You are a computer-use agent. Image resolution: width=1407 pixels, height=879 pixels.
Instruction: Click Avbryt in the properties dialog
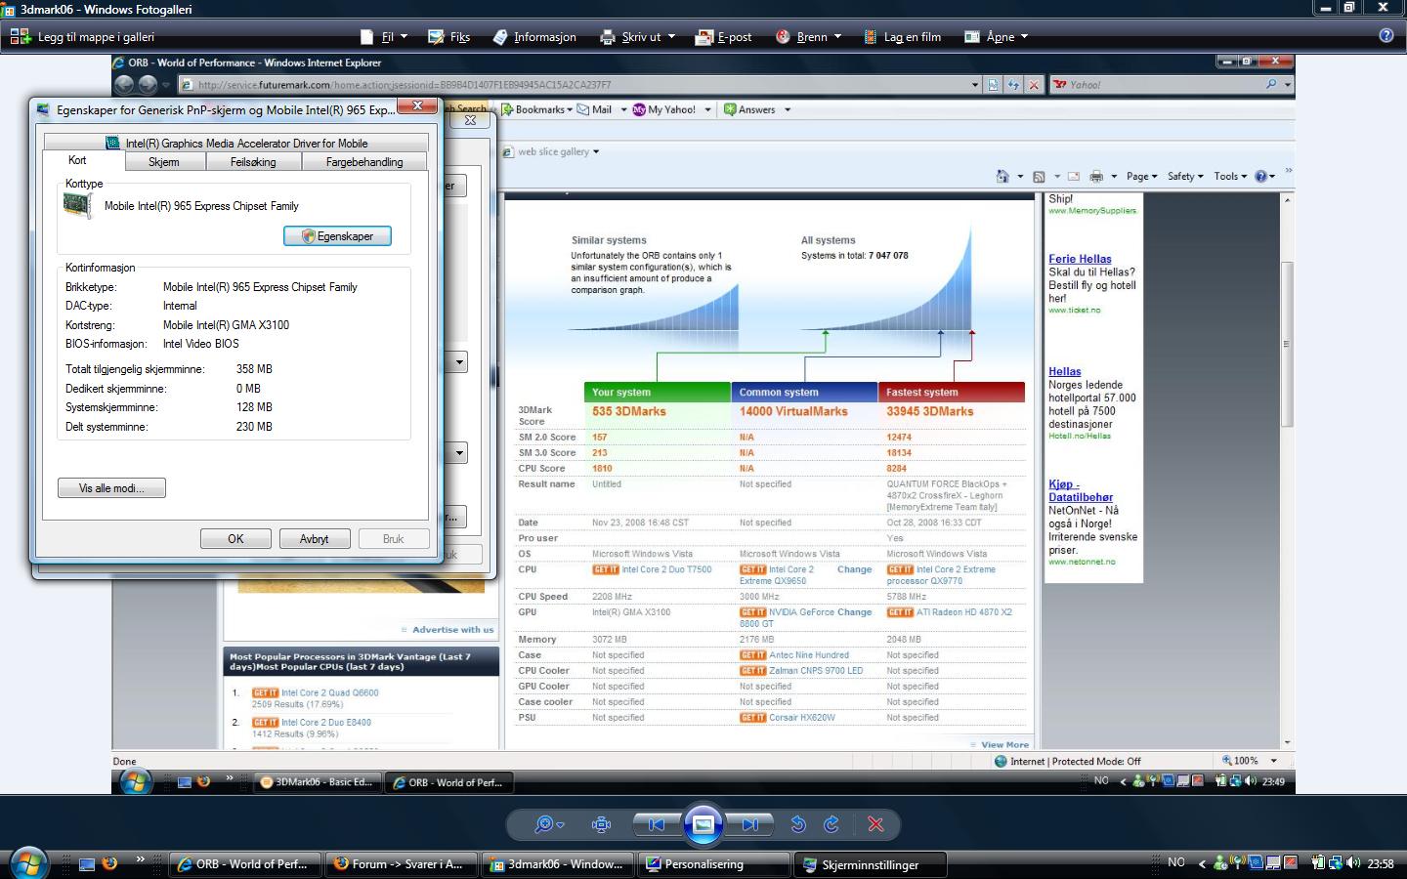315,539
